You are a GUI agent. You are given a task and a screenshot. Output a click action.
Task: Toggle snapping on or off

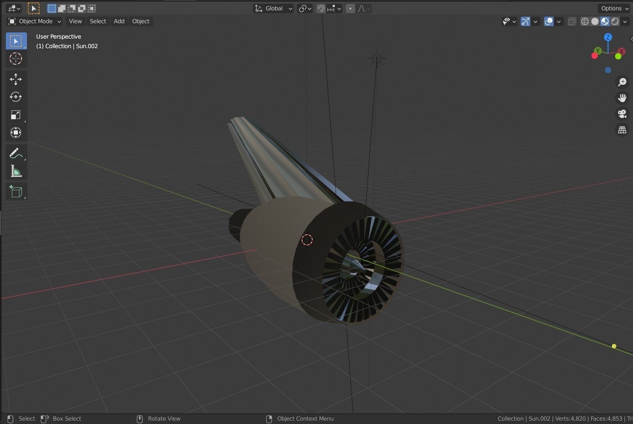[x=320, y=8]
